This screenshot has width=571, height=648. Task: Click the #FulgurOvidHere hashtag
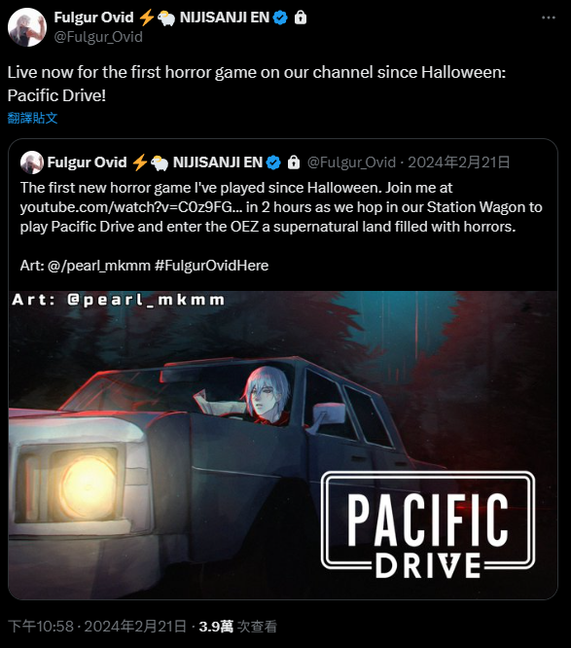pyautogui.click(x=211, y=266)
